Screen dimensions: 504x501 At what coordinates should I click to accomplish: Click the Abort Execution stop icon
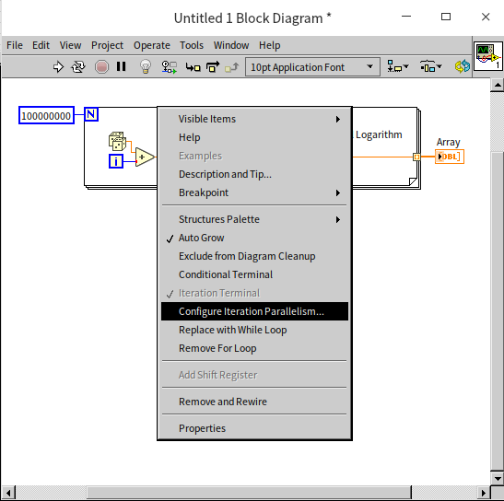pyautogui.click(x=101, y=67)
